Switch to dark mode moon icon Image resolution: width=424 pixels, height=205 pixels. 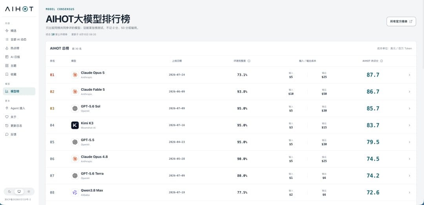click(9, 192)
